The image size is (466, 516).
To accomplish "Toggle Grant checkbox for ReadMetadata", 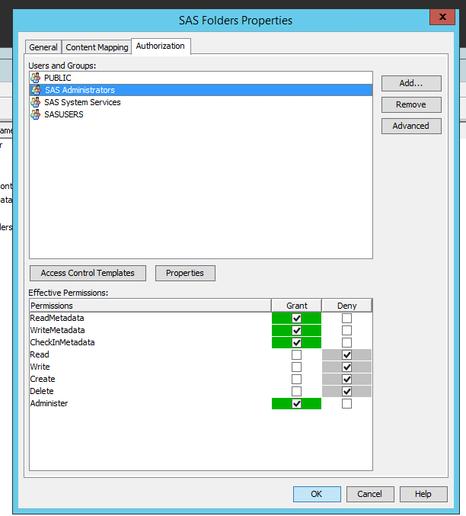I will (x=297, y=319).
